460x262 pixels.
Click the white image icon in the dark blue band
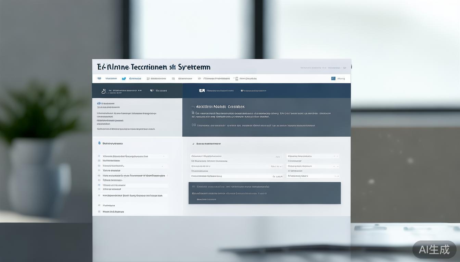point(202,91)
